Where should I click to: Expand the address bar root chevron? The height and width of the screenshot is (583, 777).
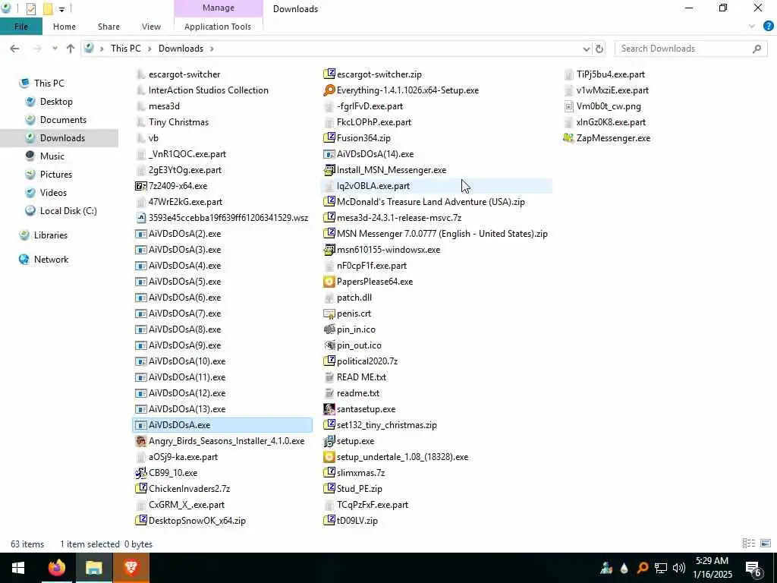click(x=102, y=49)
